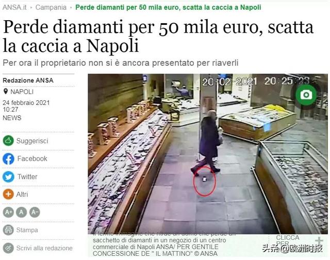Screen dimensions: 330x260
Task: Decrease font size with A- button
Action: tap(35, 212)
